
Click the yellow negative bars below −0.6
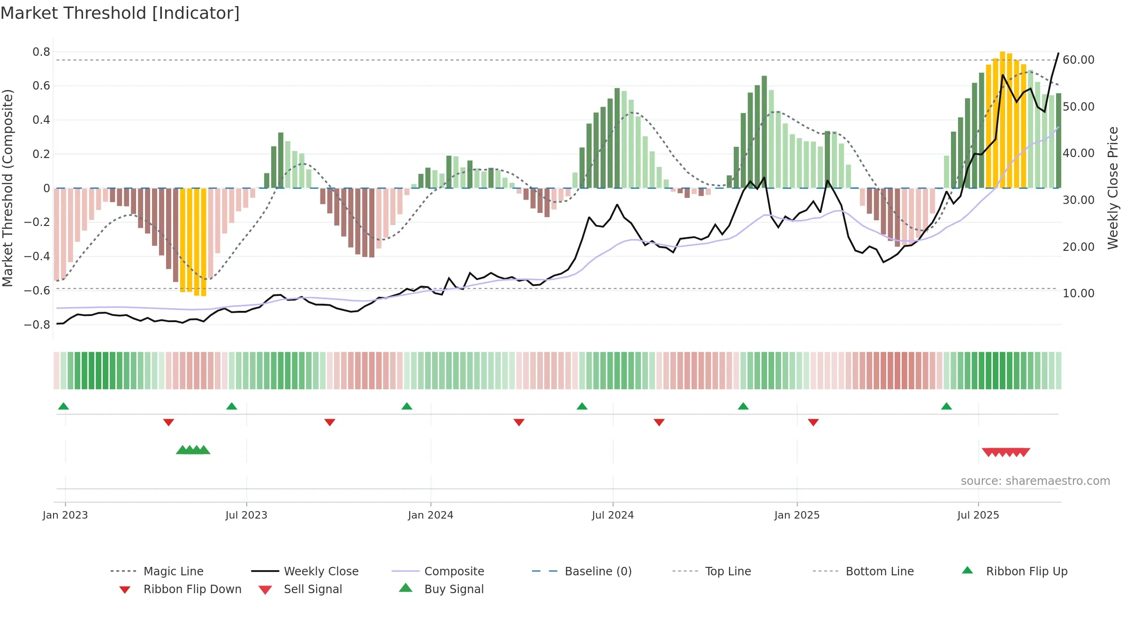(193, 241)
